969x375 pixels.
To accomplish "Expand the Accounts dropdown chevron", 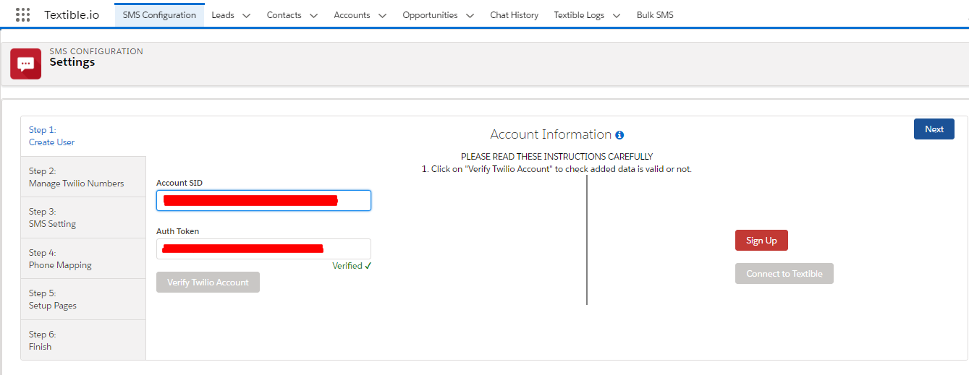I will click(382, 15).
